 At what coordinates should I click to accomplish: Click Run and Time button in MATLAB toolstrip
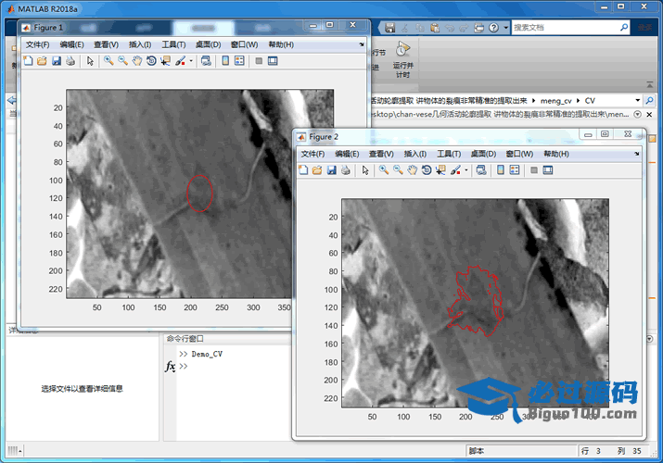(x=402, y=56)
